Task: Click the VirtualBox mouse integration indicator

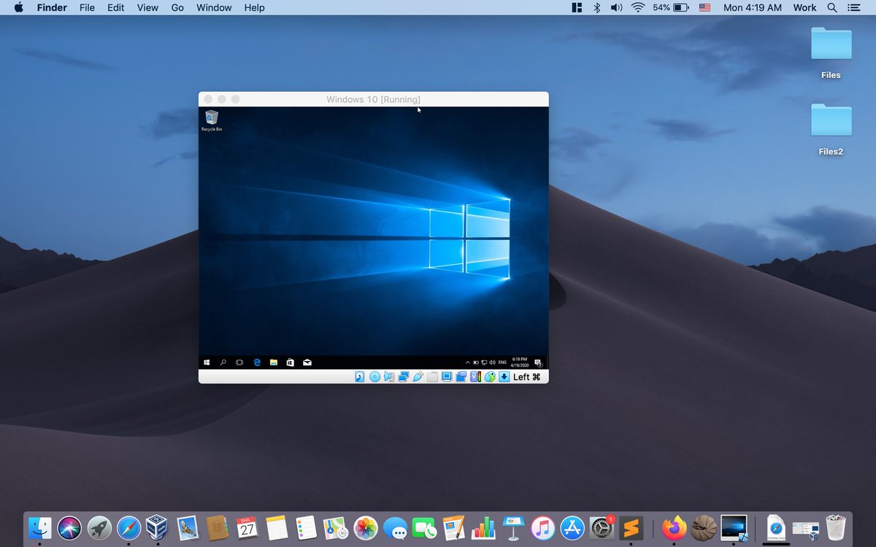Action: pyautogui.click(x=490, y=377)
